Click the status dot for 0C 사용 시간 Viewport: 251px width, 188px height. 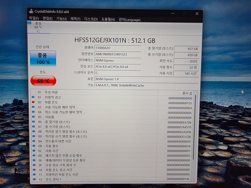click(x=34, y=151)
